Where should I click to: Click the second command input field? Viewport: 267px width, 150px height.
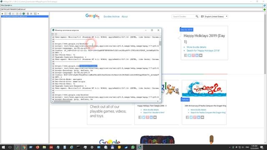(x=131, y=9)
